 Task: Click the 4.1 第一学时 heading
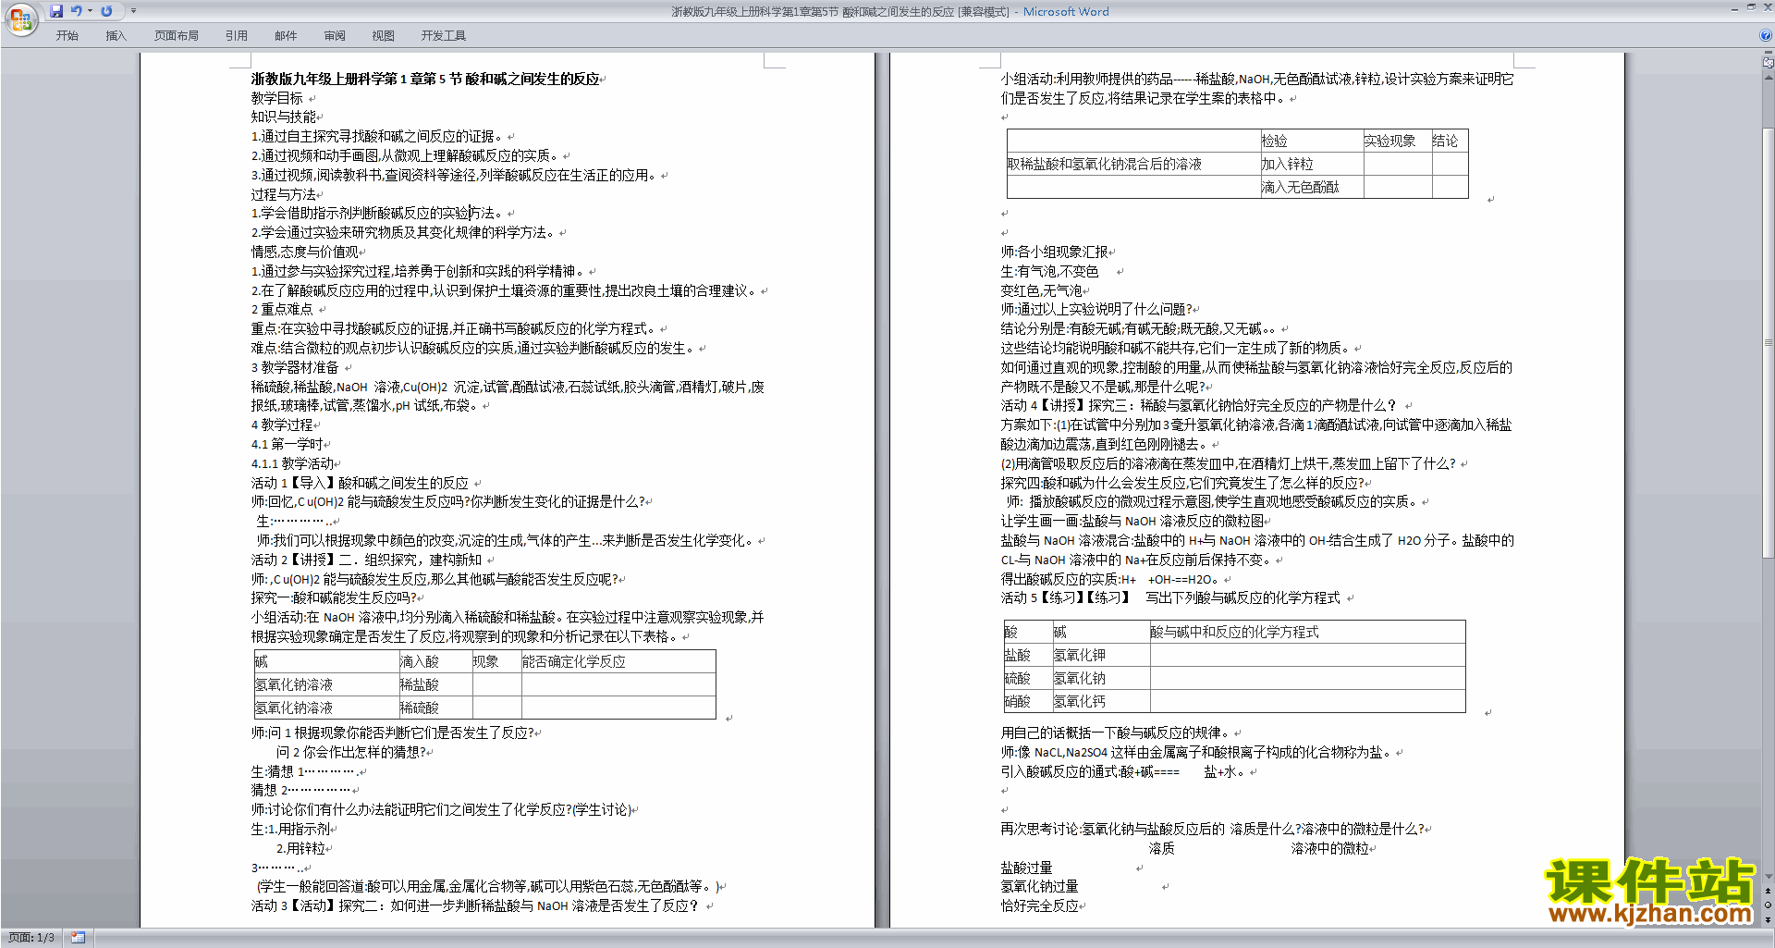point(287,445)
